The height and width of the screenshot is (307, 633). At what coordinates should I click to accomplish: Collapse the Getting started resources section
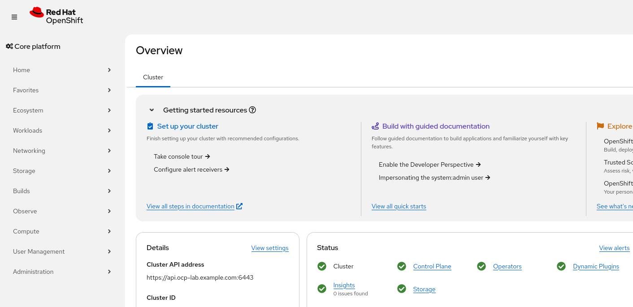[x=152, y=110]
